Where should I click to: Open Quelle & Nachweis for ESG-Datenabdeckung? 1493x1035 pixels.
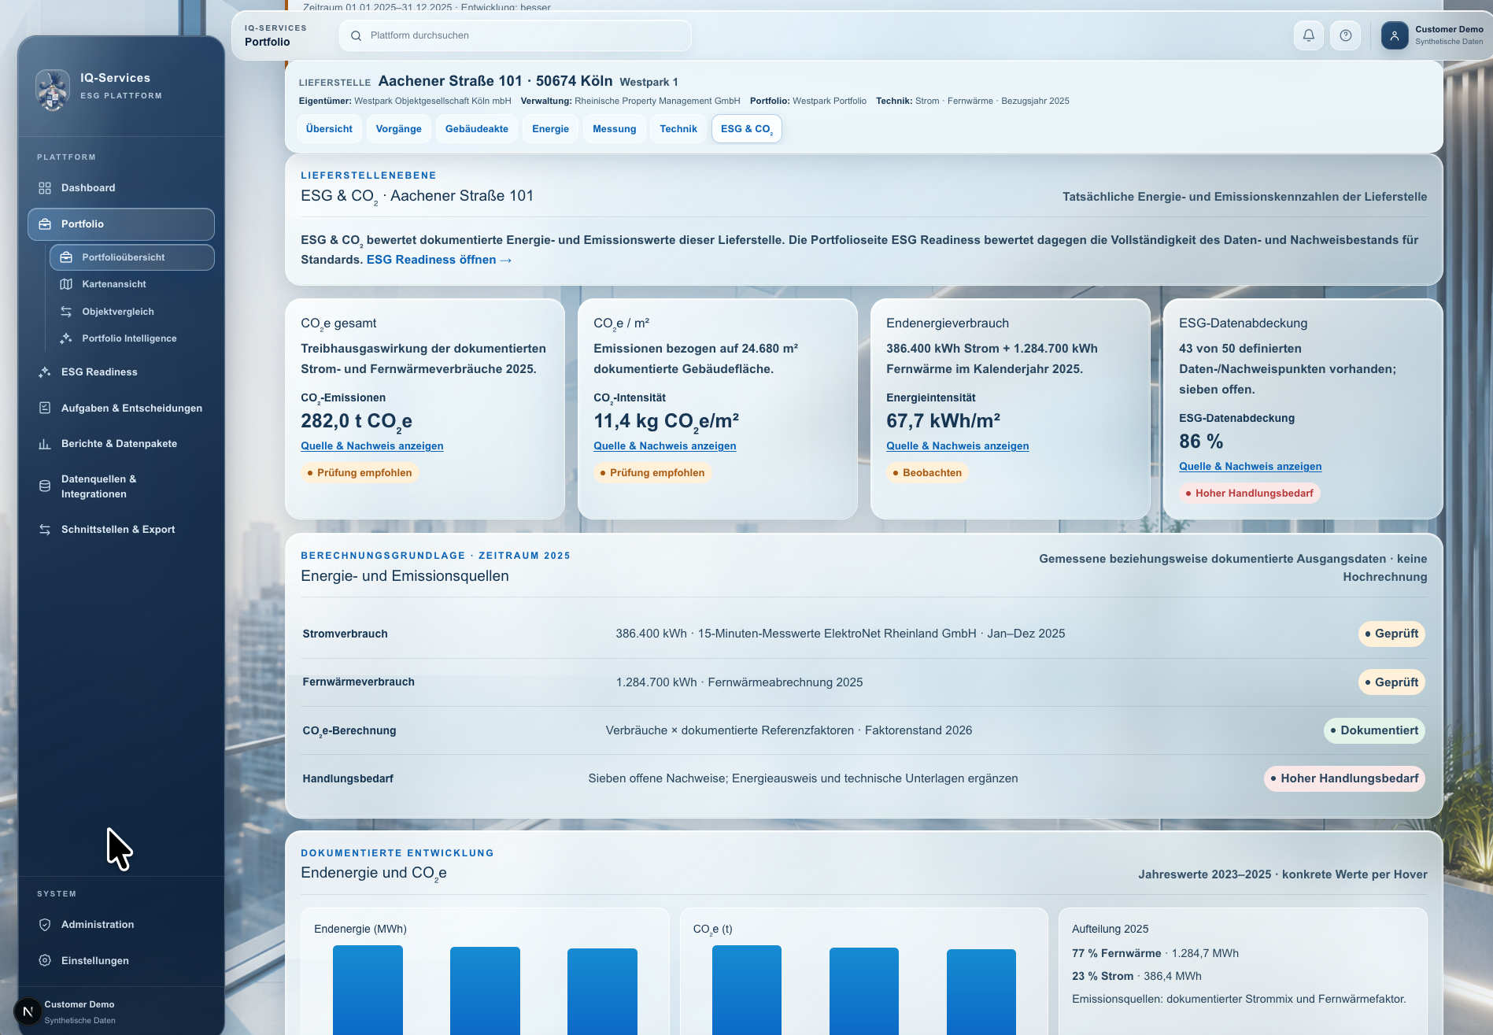click(1250, 467)
